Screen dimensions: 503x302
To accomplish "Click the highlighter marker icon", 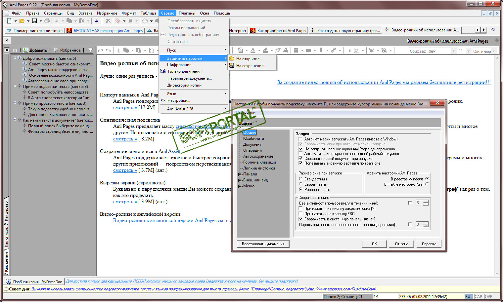I will tap(265, 50).
